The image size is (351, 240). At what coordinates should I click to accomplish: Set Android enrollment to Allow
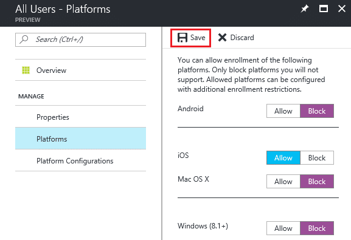click(x=283, y=111)
